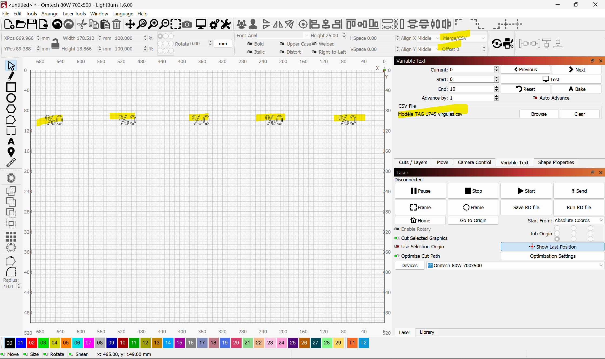Enable the Auto-Advance toggle

[x=535, y=98]
